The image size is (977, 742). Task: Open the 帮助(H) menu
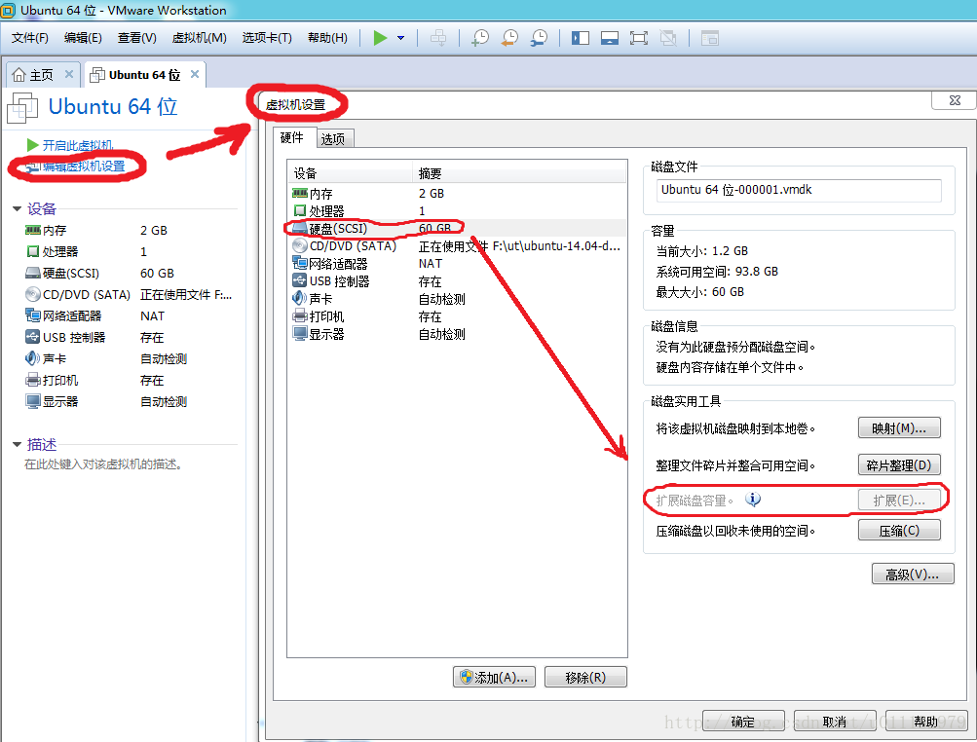click(327, 38)
